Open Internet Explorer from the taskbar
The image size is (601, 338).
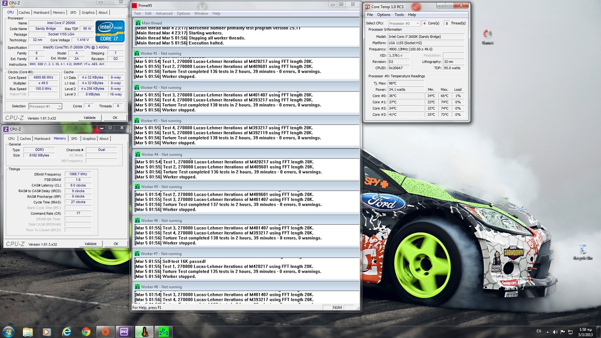click(x=67, y=332)
